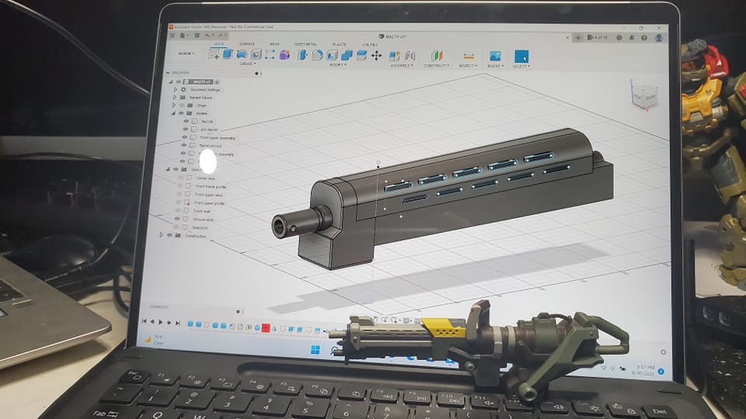The image size is (746, 419).
Task: Open the Windows Start button
Action: [x=315, y=350]
